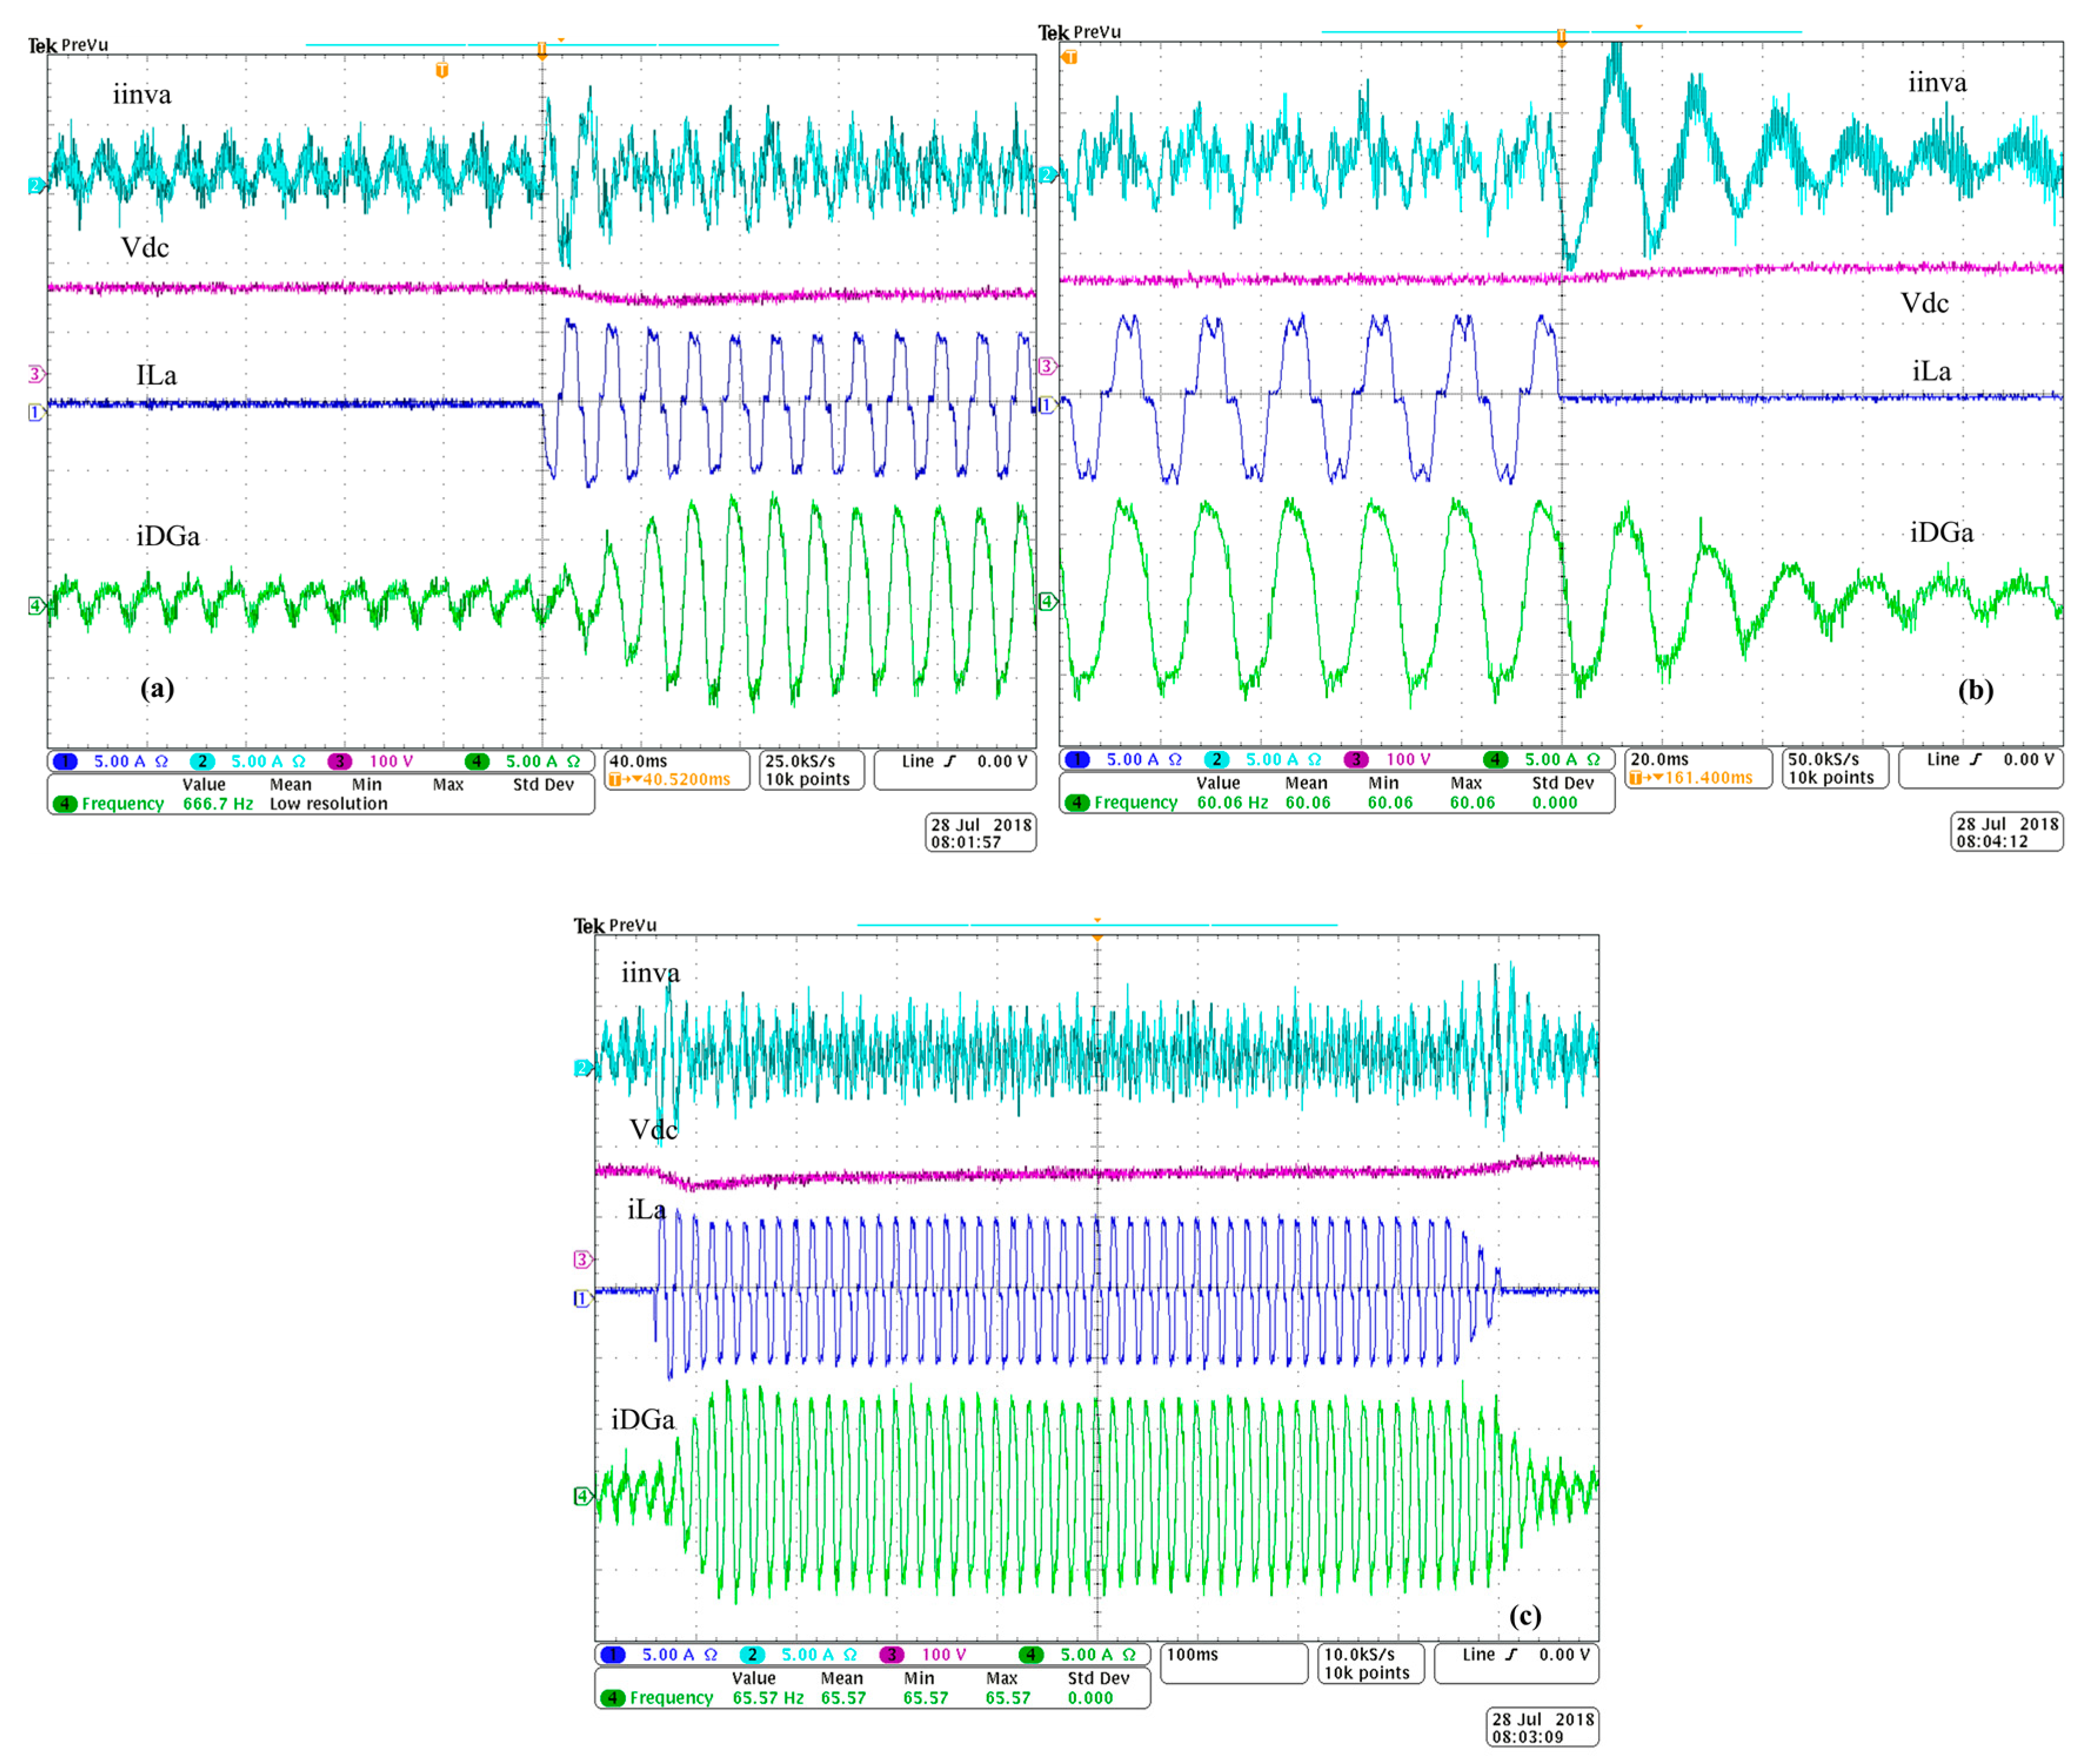Click channel 4 ground marker left of panel (c)
Viewport: 2085px width, 1764px height.
tap(583, 1496)
